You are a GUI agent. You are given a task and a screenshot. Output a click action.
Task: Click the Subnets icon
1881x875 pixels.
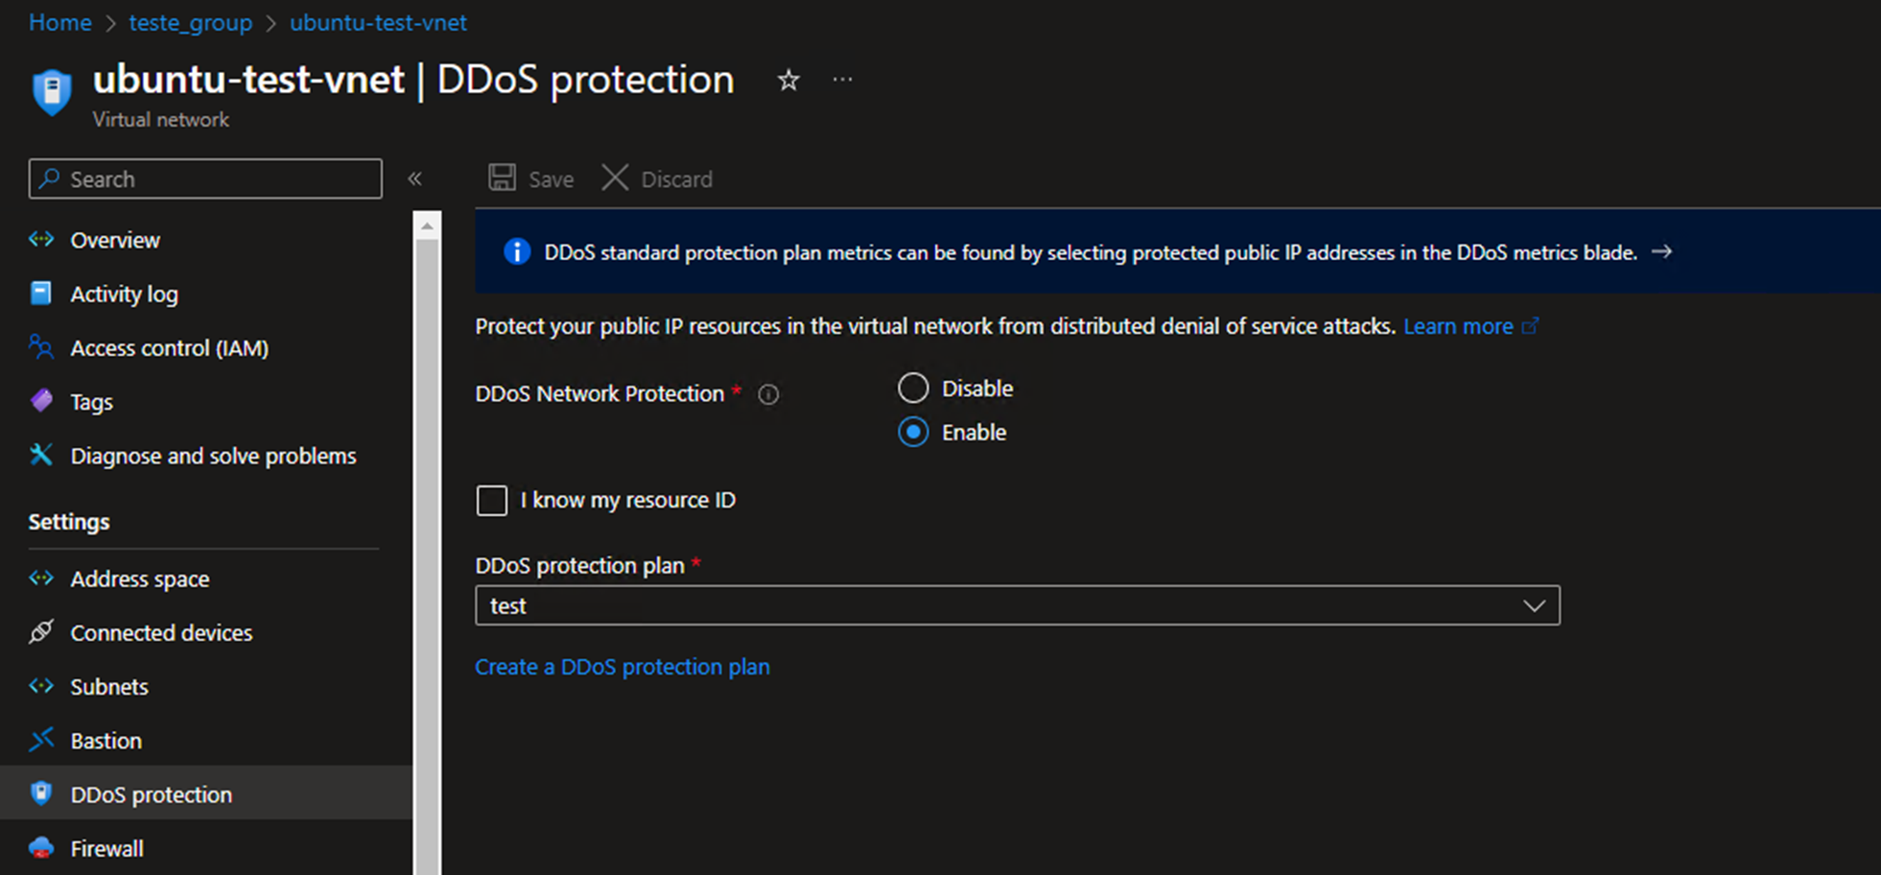pyautogui.click(x=41, y=685)
